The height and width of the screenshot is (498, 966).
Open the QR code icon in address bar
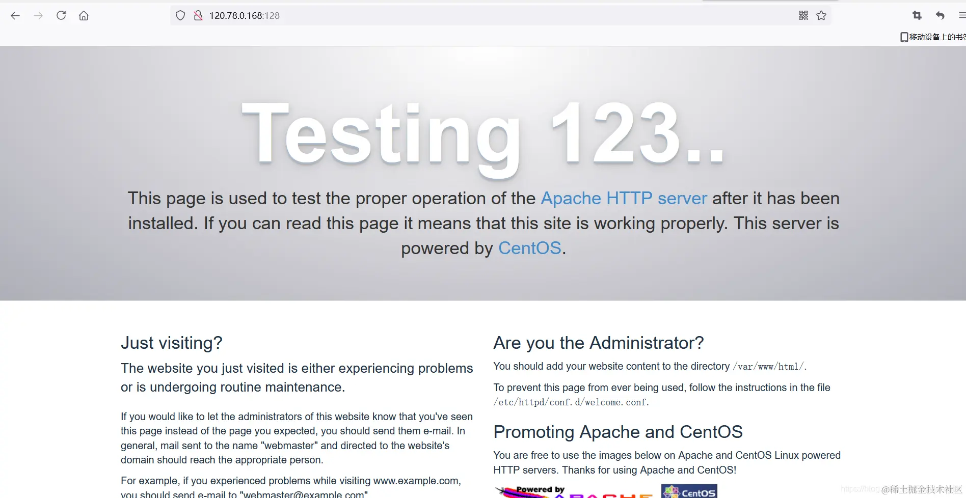click(803, 16)
